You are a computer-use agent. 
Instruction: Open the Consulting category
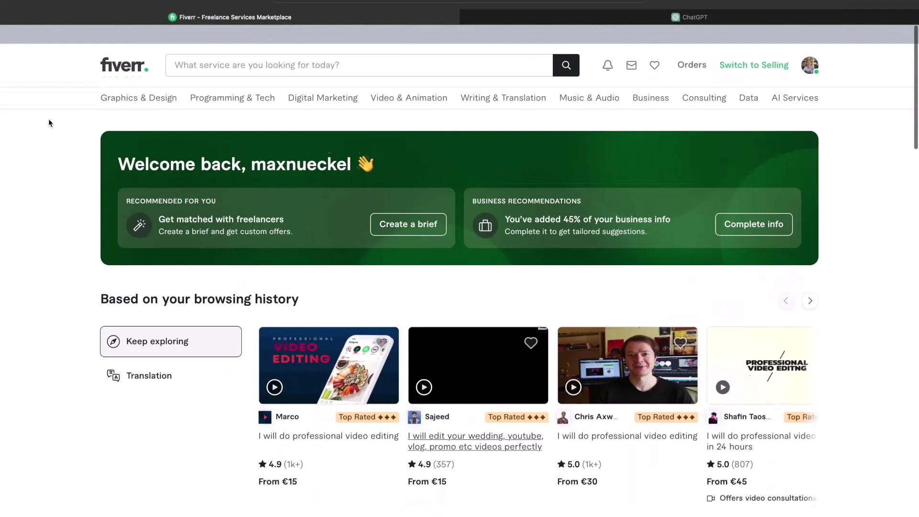(x=704, y=98)
